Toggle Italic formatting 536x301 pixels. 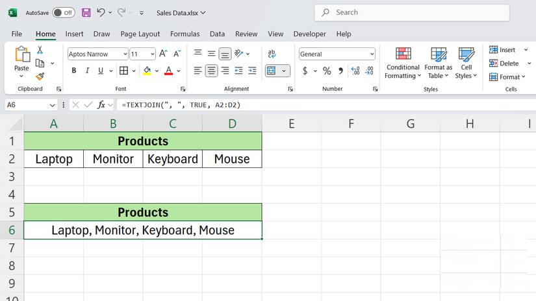pyautogui.click(x=87, y=71)
